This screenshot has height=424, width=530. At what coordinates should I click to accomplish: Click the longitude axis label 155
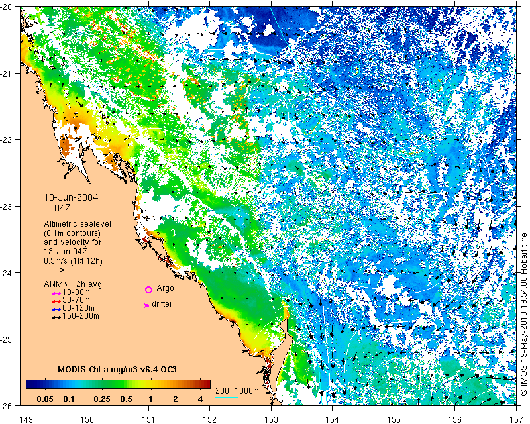pos(394,419)
